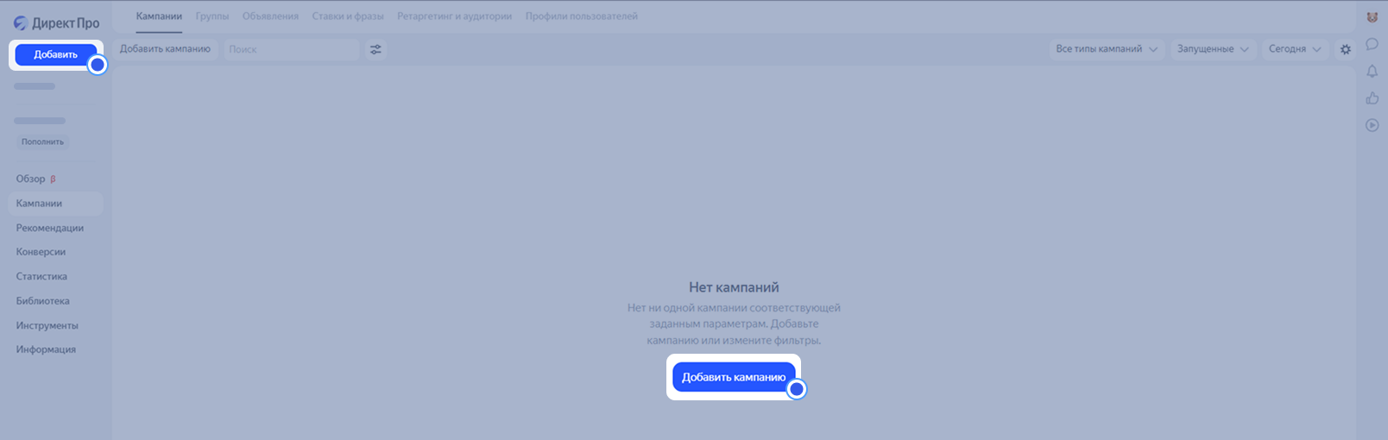Switch to Ретаргетинг и аудитории tab
The width and height of the screenshot is (1388, 440).
coord(454,16)
